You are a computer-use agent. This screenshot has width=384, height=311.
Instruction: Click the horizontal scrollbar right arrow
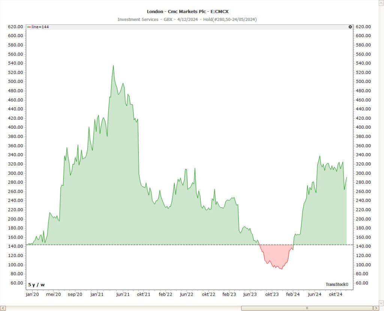point(375,308)
